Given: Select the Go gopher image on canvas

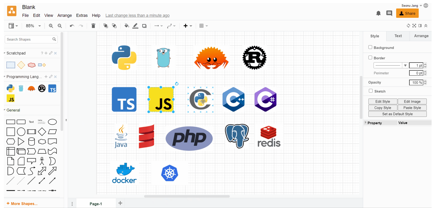Looking at the screenshot, I should [163, 58].
